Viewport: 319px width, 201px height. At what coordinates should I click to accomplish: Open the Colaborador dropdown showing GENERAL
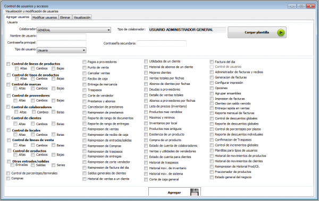(74, 30)
